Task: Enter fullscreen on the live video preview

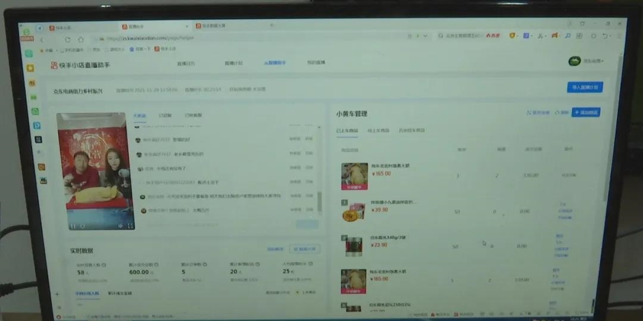Action: pos(130,226)
